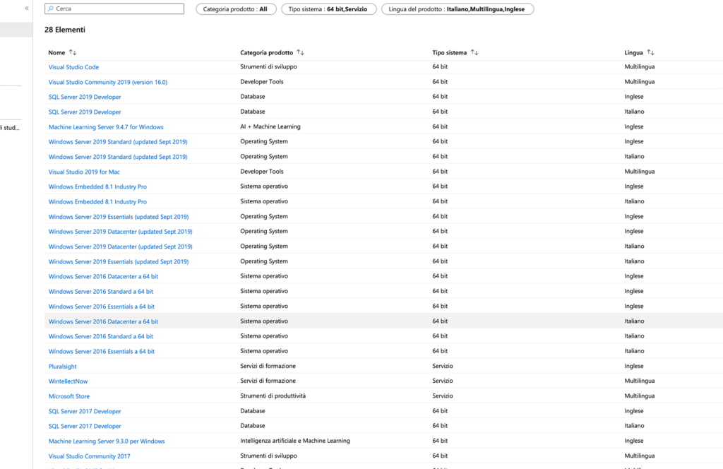This screenshot has height=469, width=723.
Task: Open the Lingua del prodotto filter
Action: (458, 9)
